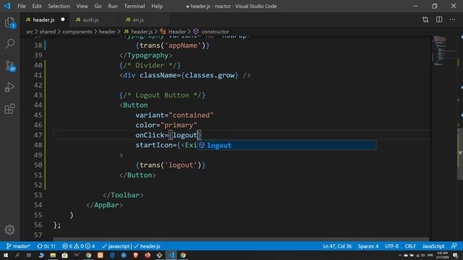
Task: Click the vertical editor scrollbar
Action: (460, 153)
